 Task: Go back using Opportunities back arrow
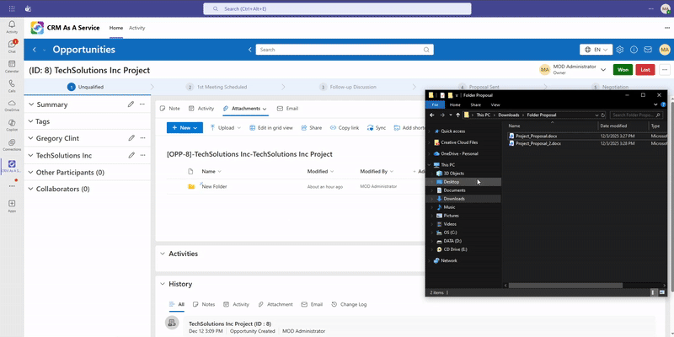(35, 50)
